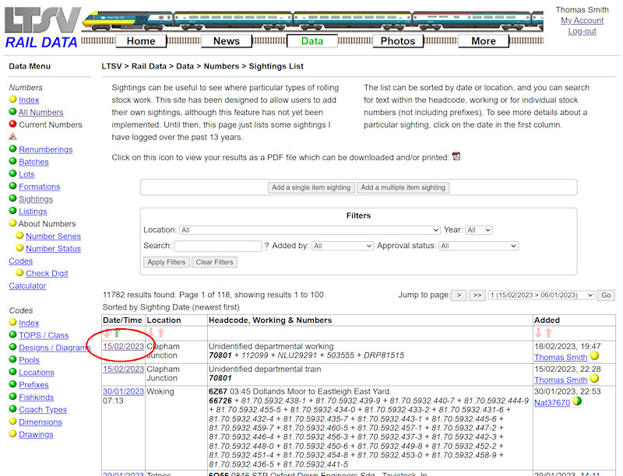Click the green ascending sort arrow under Date/Time
The height and width of the screenshot is (476, 623).
117,332
